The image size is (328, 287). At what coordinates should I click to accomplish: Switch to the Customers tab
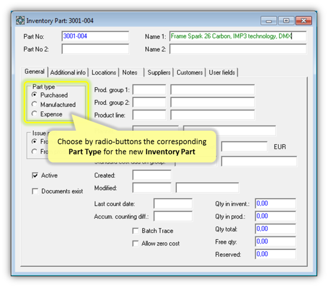click(x=189, y=72)
